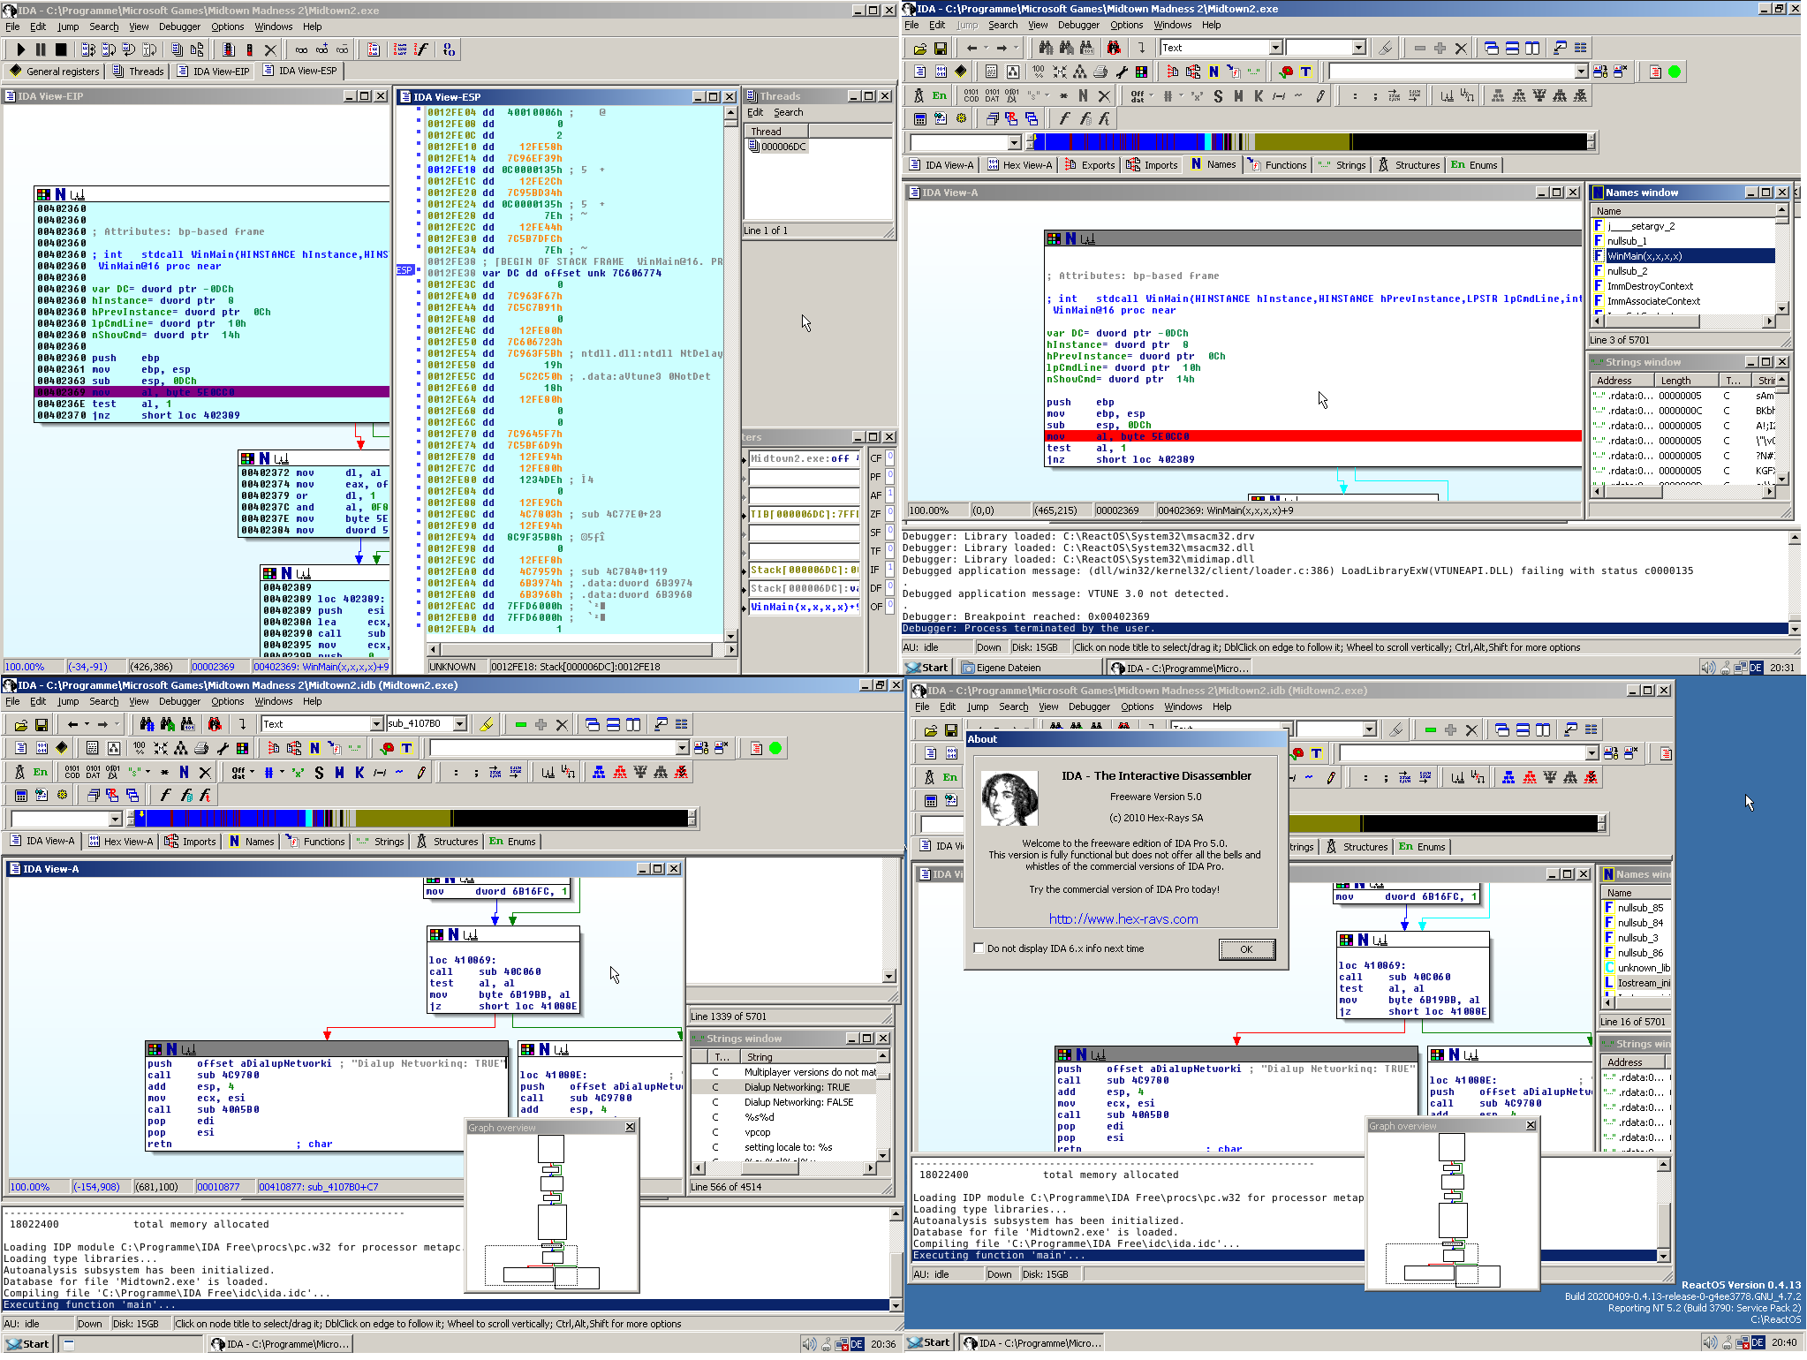Click OK in the About dialog
This screenshot has height=1360, width=1807.
coord(1246,949)
